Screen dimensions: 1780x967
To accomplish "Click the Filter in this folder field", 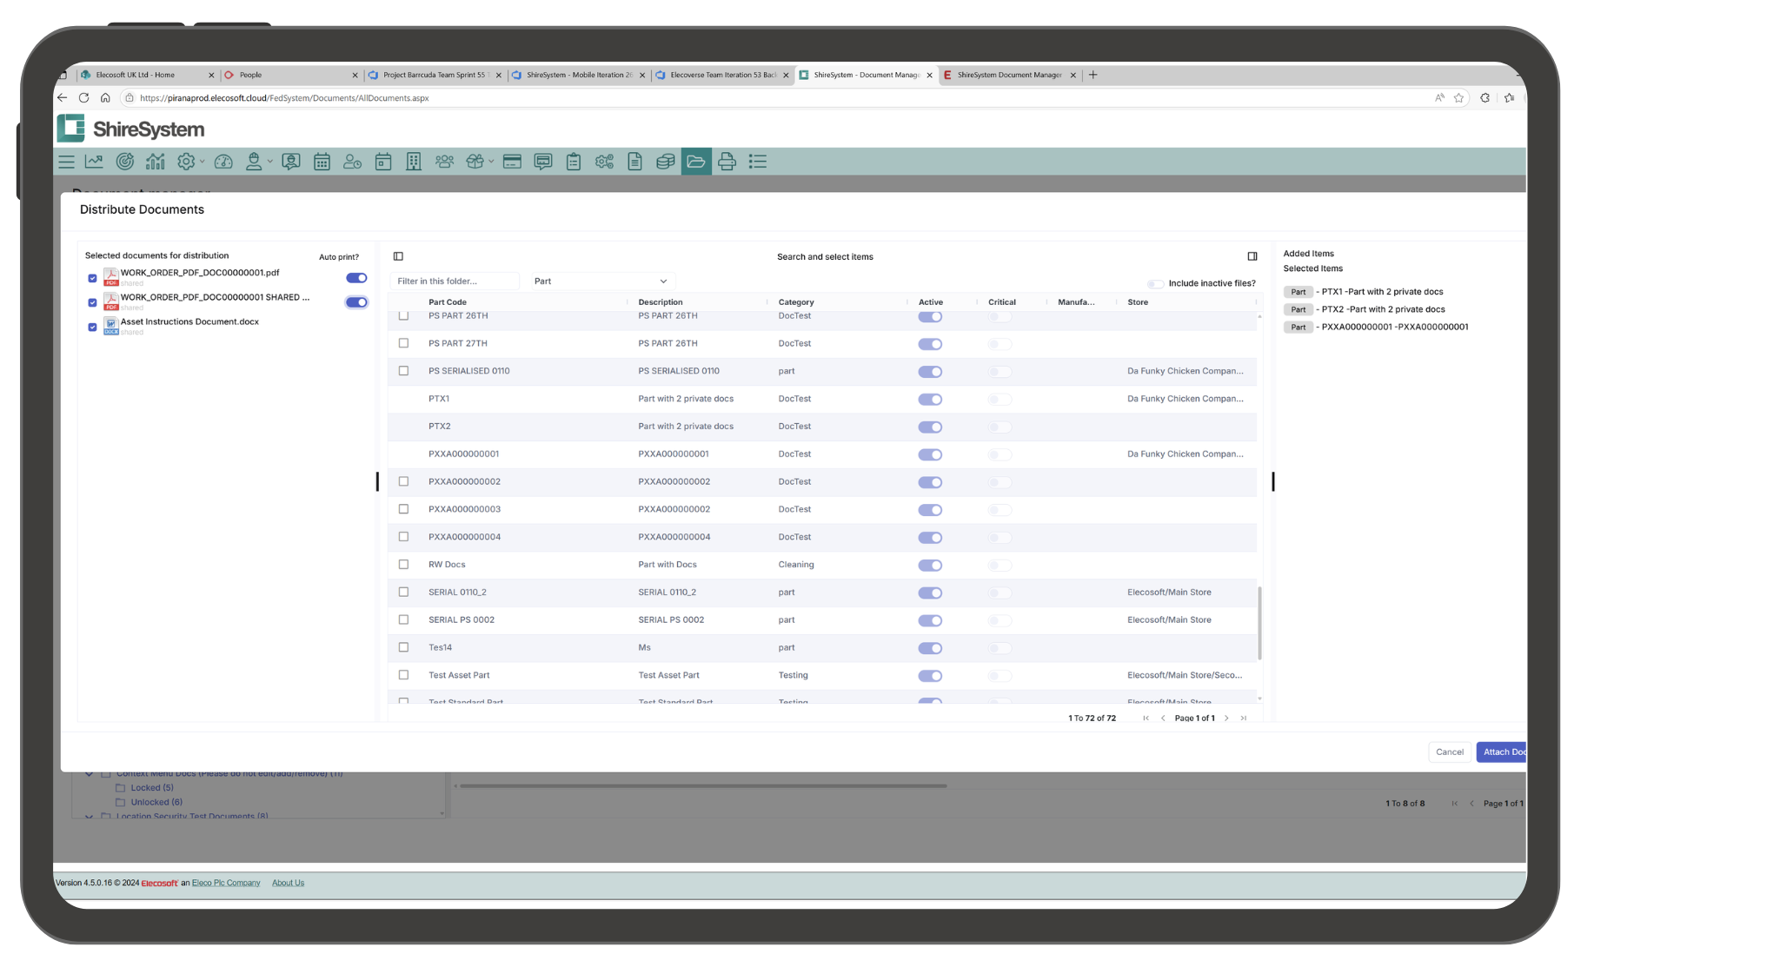I will tap(455, 281).
